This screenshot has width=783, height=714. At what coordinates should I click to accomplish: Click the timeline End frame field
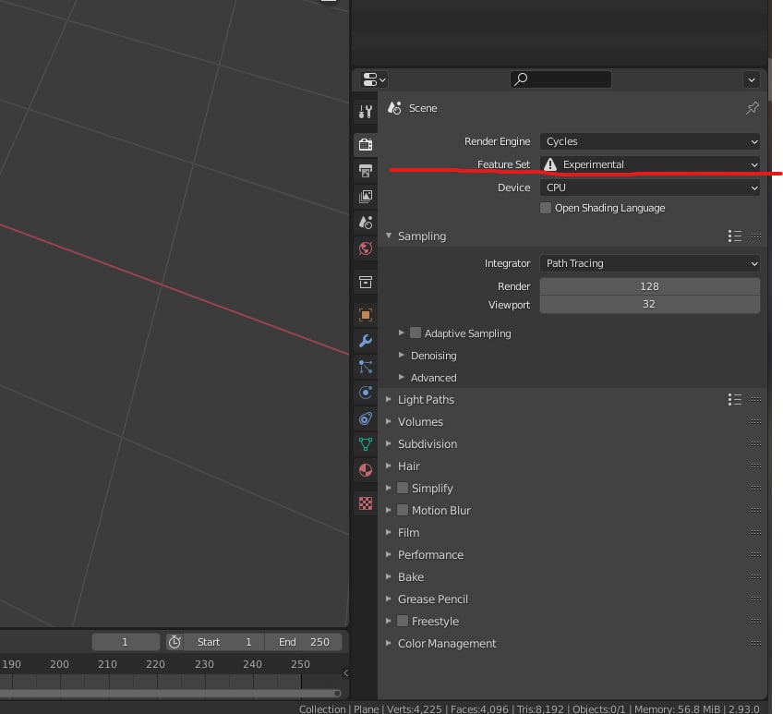click(304, 642)
